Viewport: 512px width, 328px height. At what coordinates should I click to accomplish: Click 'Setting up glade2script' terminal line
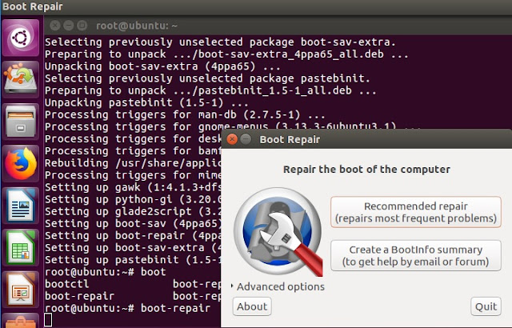pos(134,211)
